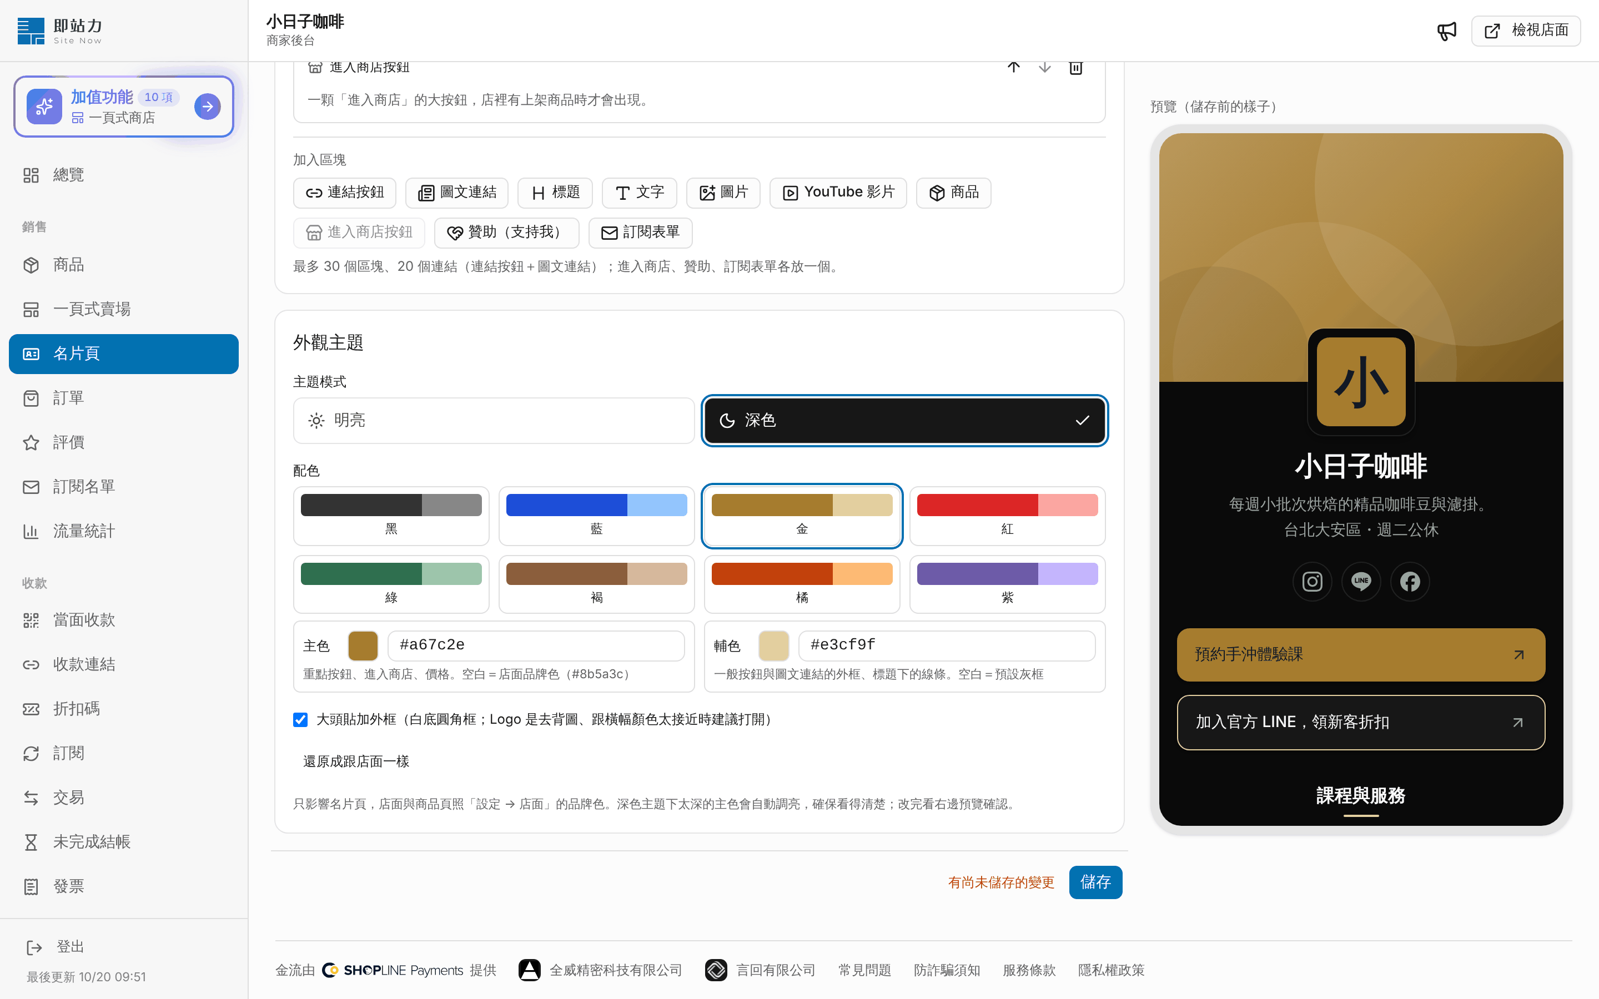Toggle 大頭貼加外框 checkbox
1599x999 pixels.
click(300, 719)
